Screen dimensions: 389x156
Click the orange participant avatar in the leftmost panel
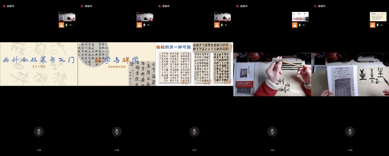point(61,25)
